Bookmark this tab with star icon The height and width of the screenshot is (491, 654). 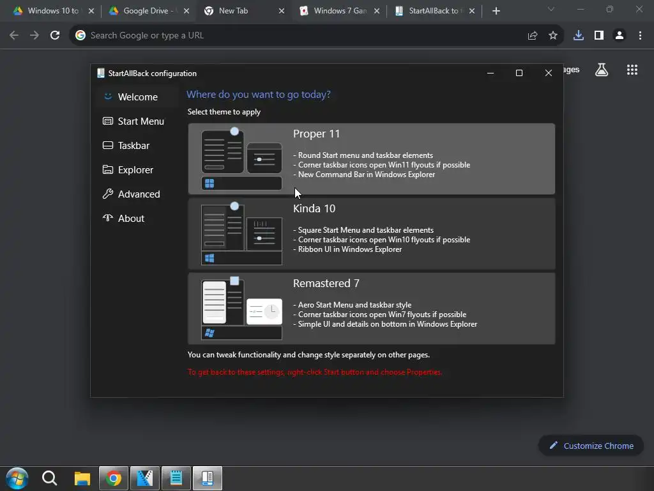[552, 36]
